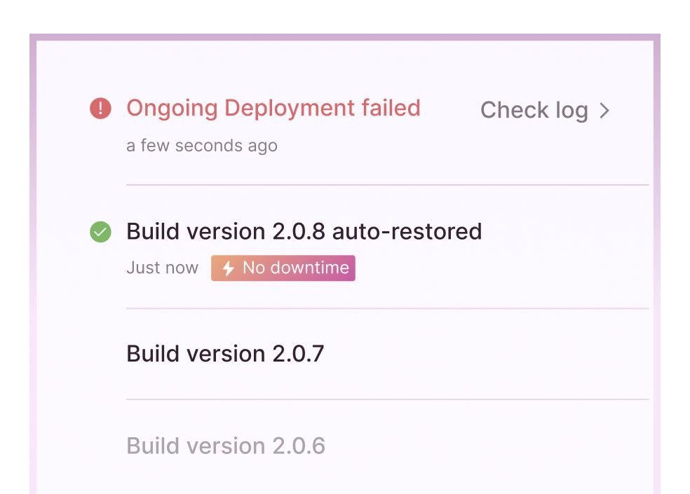Click the 2.0.8 version number
Screen dimensions: 690x494
[299, 231]
